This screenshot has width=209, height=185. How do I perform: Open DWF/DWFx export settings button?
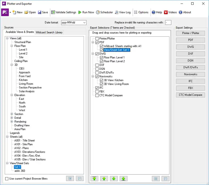pos(190,67)
